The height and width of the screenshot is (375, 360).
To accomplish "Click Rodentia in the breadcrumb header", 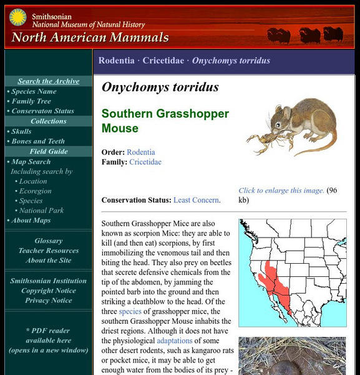I will pyautogui.click(x=117, y=61).
